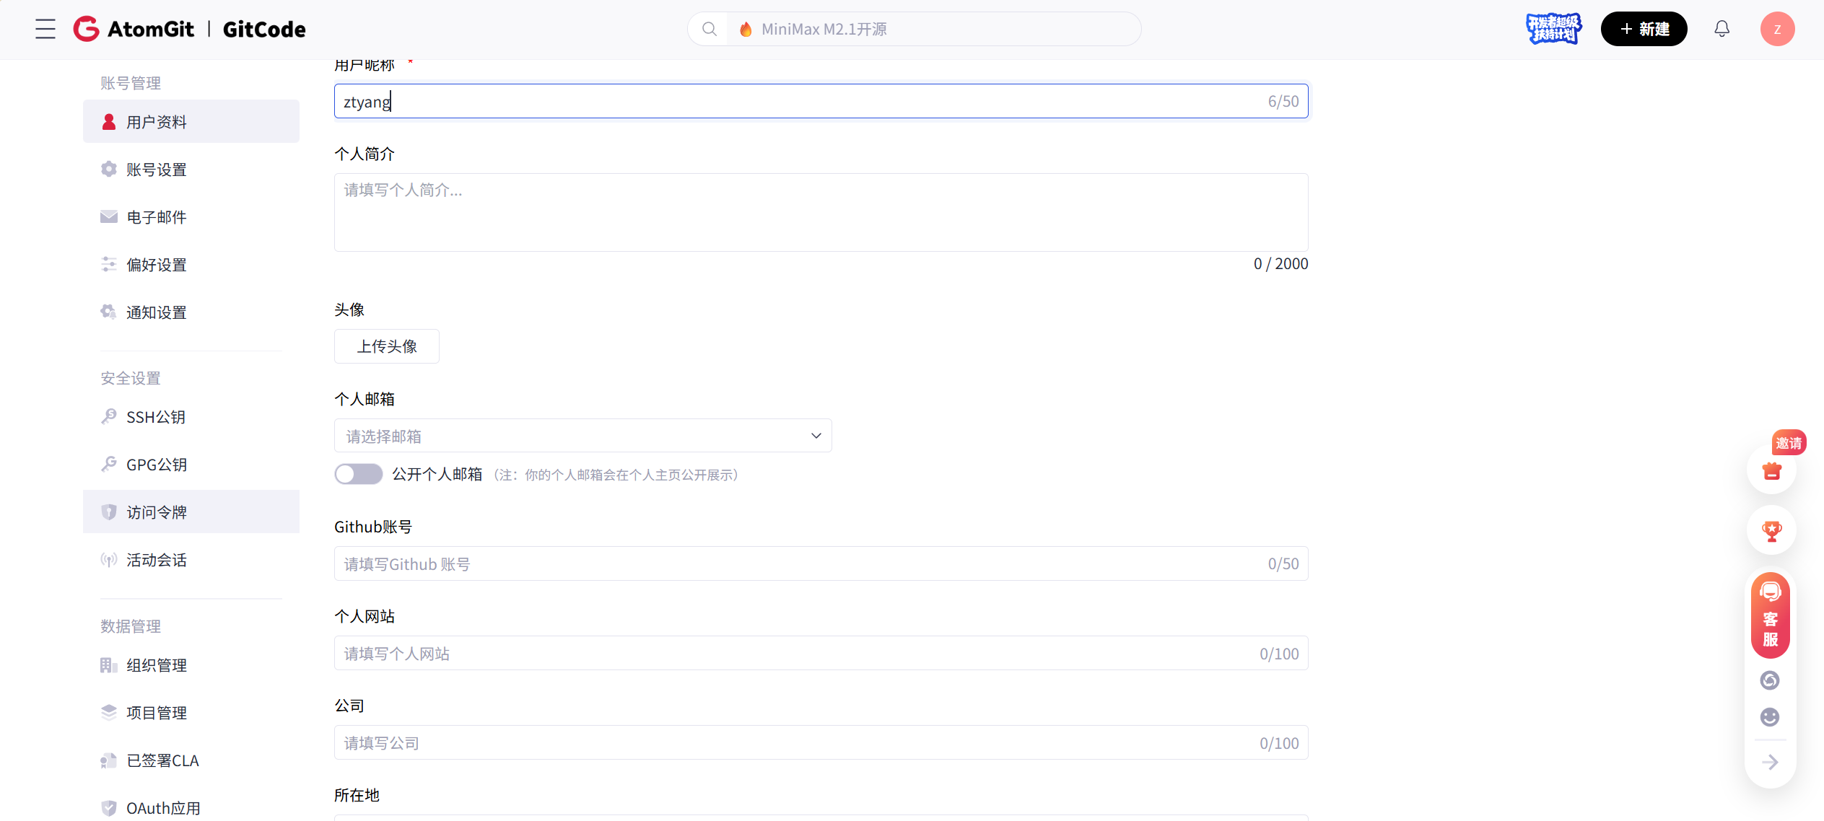Toggle the 公开个人邮箱 switch
Image resolution: width=1824 pixels, height=821 pixels.
[x=358, y=474]
